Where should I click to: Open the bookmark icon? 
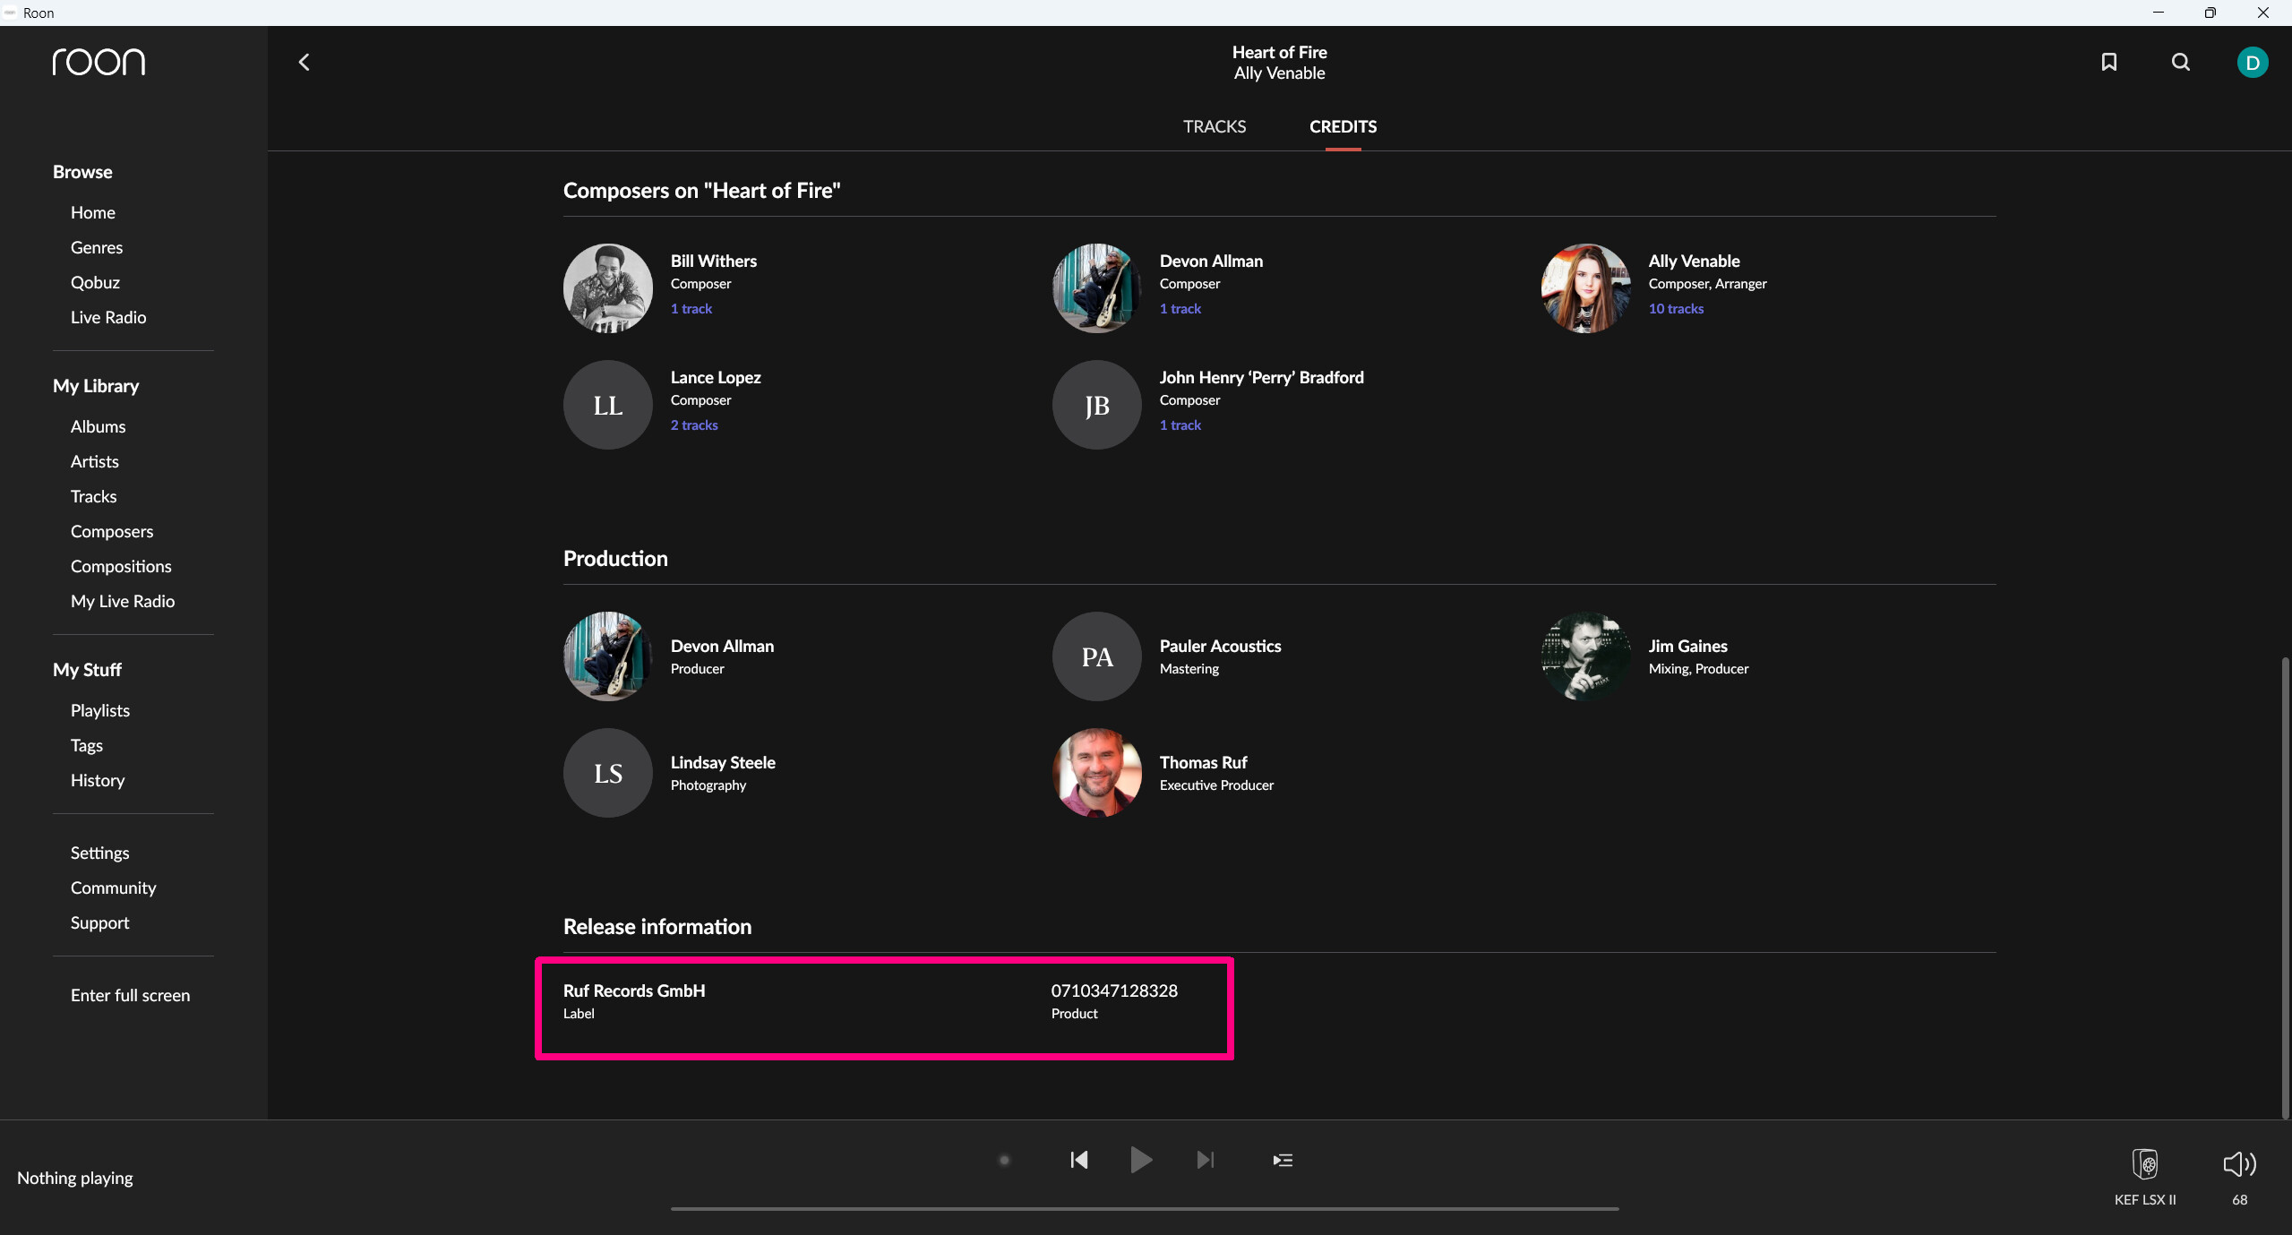coord(2108,62)
